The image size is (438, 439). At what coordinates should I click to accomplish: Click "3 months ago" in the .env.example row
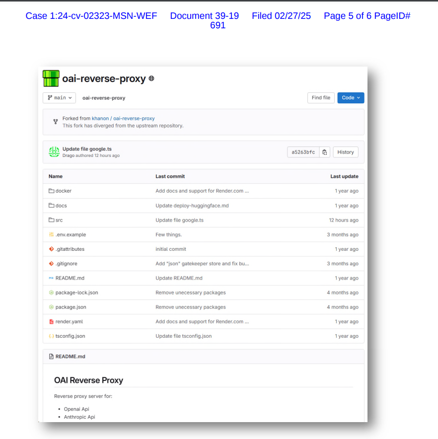[343, 234]
